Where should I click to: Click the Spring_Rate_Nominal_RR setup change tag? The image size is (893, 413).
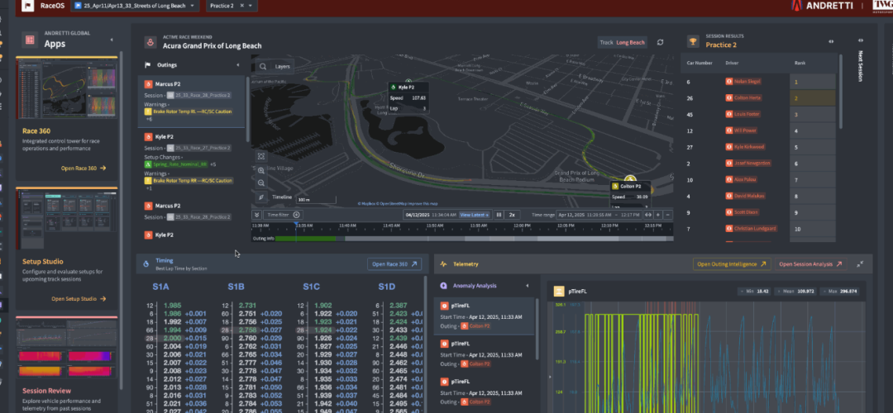[176, 164]
